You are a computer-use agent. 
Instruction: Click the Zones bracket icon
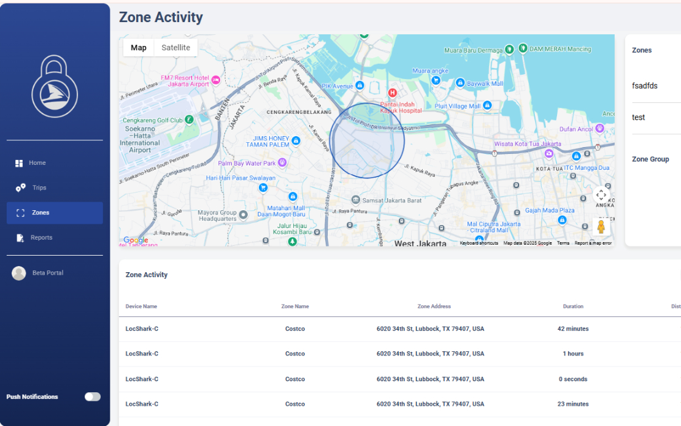tap(20, 213)
